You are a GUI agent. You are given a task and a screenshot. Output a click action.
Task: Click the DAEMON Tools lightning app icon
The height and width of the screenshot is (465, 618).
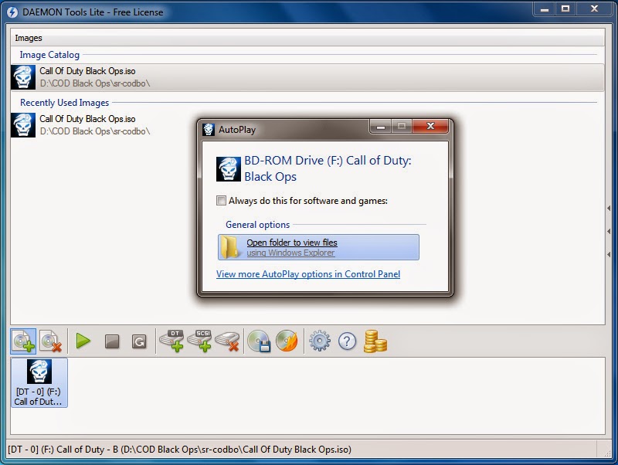point(12,12)
